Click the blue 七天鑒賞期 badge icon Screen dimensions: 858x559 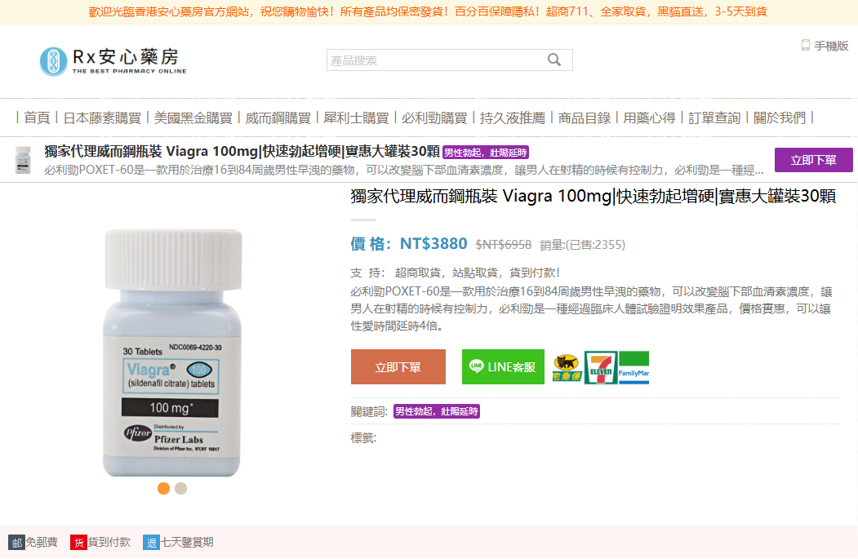coord(151,543)
